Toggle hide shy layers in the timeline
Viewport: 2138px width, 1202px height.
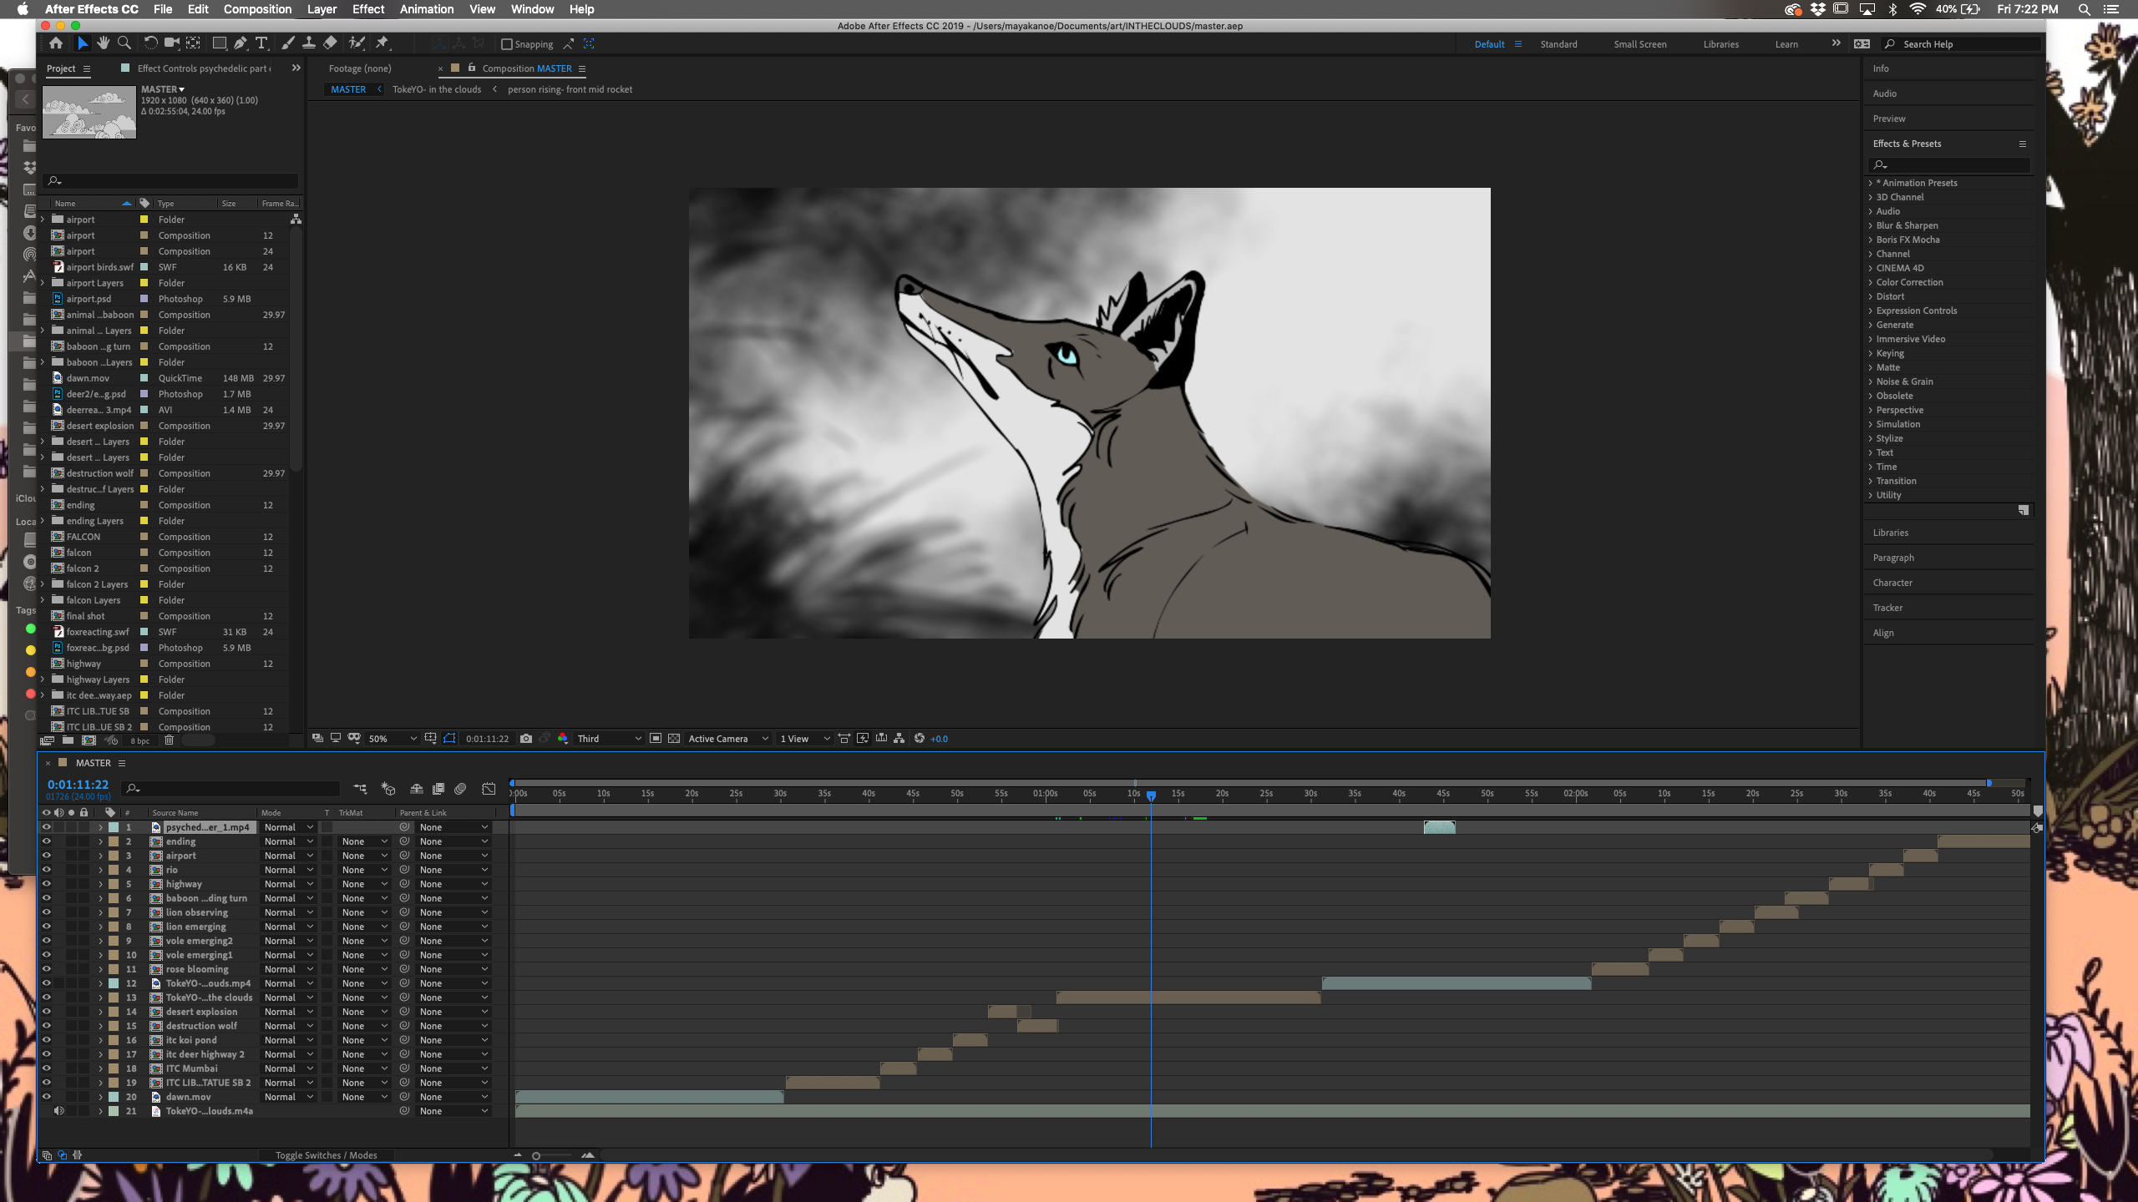point(417,789)
